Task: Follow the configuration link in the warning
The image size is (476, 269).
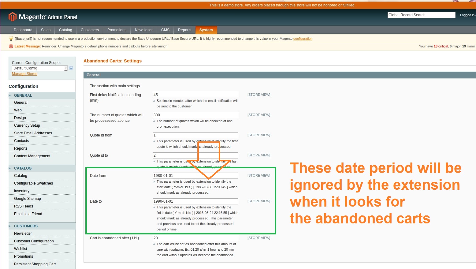Action: (x=303, y=39)
